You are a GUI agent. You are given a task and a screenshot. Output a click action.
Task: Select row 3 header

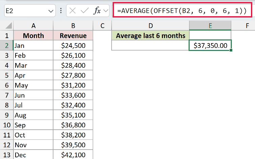(x=7, y=55)
